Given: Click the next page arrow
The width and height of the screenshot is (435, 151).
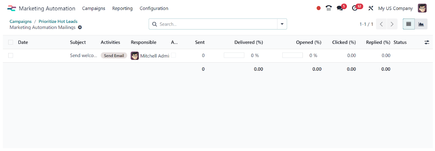Looking at the screenshot, I should point(392,24).
